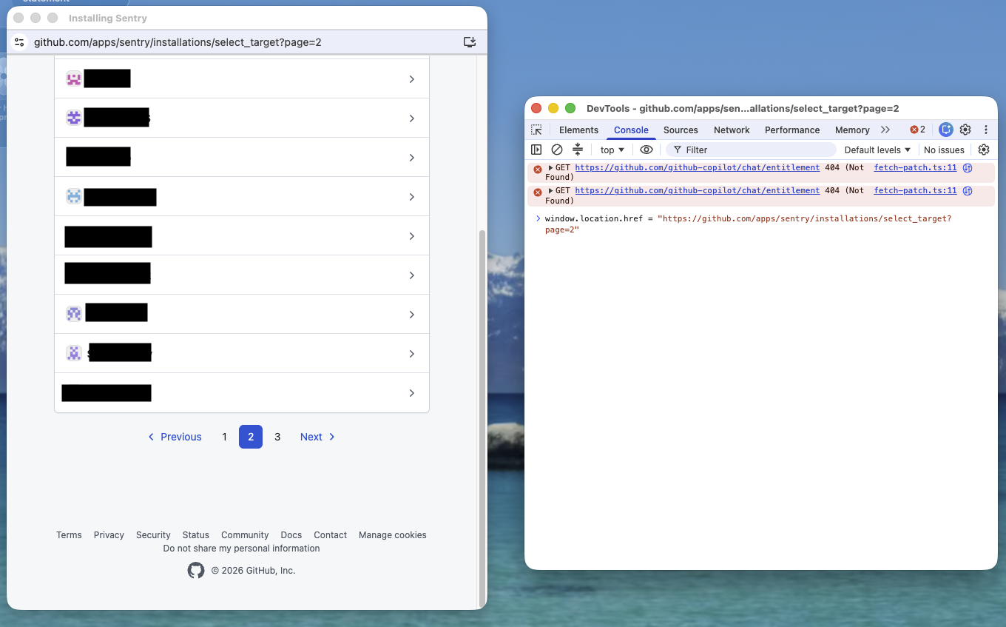Viewport: 1006px width, 627px height.
Task: Go to the Previous page of installations
Action: point(175,437)
